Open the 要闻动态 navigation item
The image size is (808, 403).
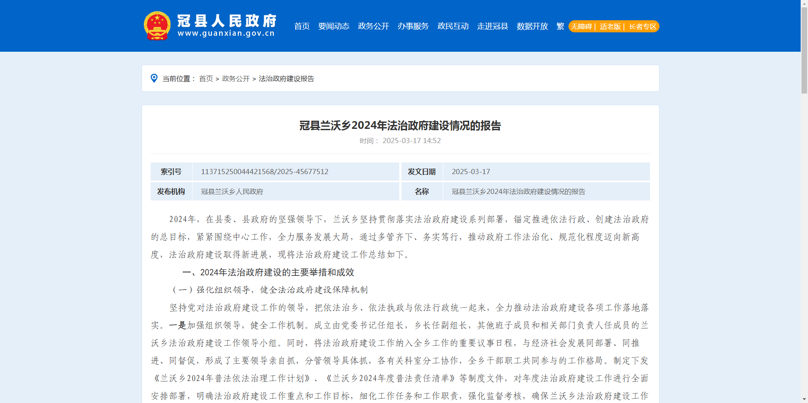tap(334, 26)
